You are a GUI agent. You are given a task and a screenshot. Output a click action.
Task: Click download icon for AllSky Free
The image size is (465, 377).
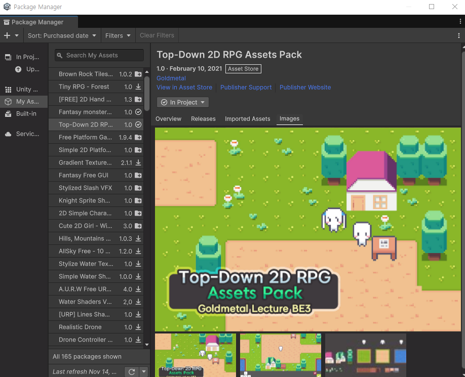pyautogui.click(x=138, y=251)
